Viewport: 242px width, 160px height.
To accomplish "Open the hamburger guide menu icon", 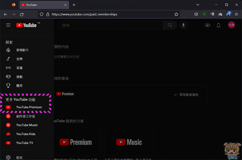I will 8,25.
